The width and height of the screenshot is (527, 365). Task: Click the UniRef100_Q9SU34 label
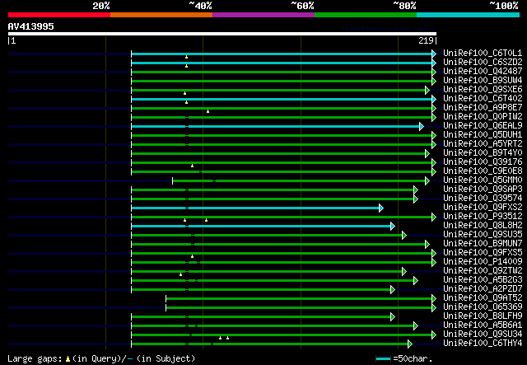[x=483, y=335]
